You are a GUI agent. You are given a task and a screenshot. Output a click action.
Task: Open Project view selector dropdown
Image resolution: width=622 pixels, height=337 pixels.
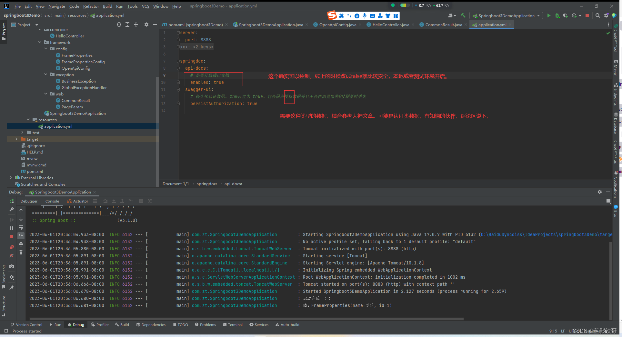pos(25,25)
